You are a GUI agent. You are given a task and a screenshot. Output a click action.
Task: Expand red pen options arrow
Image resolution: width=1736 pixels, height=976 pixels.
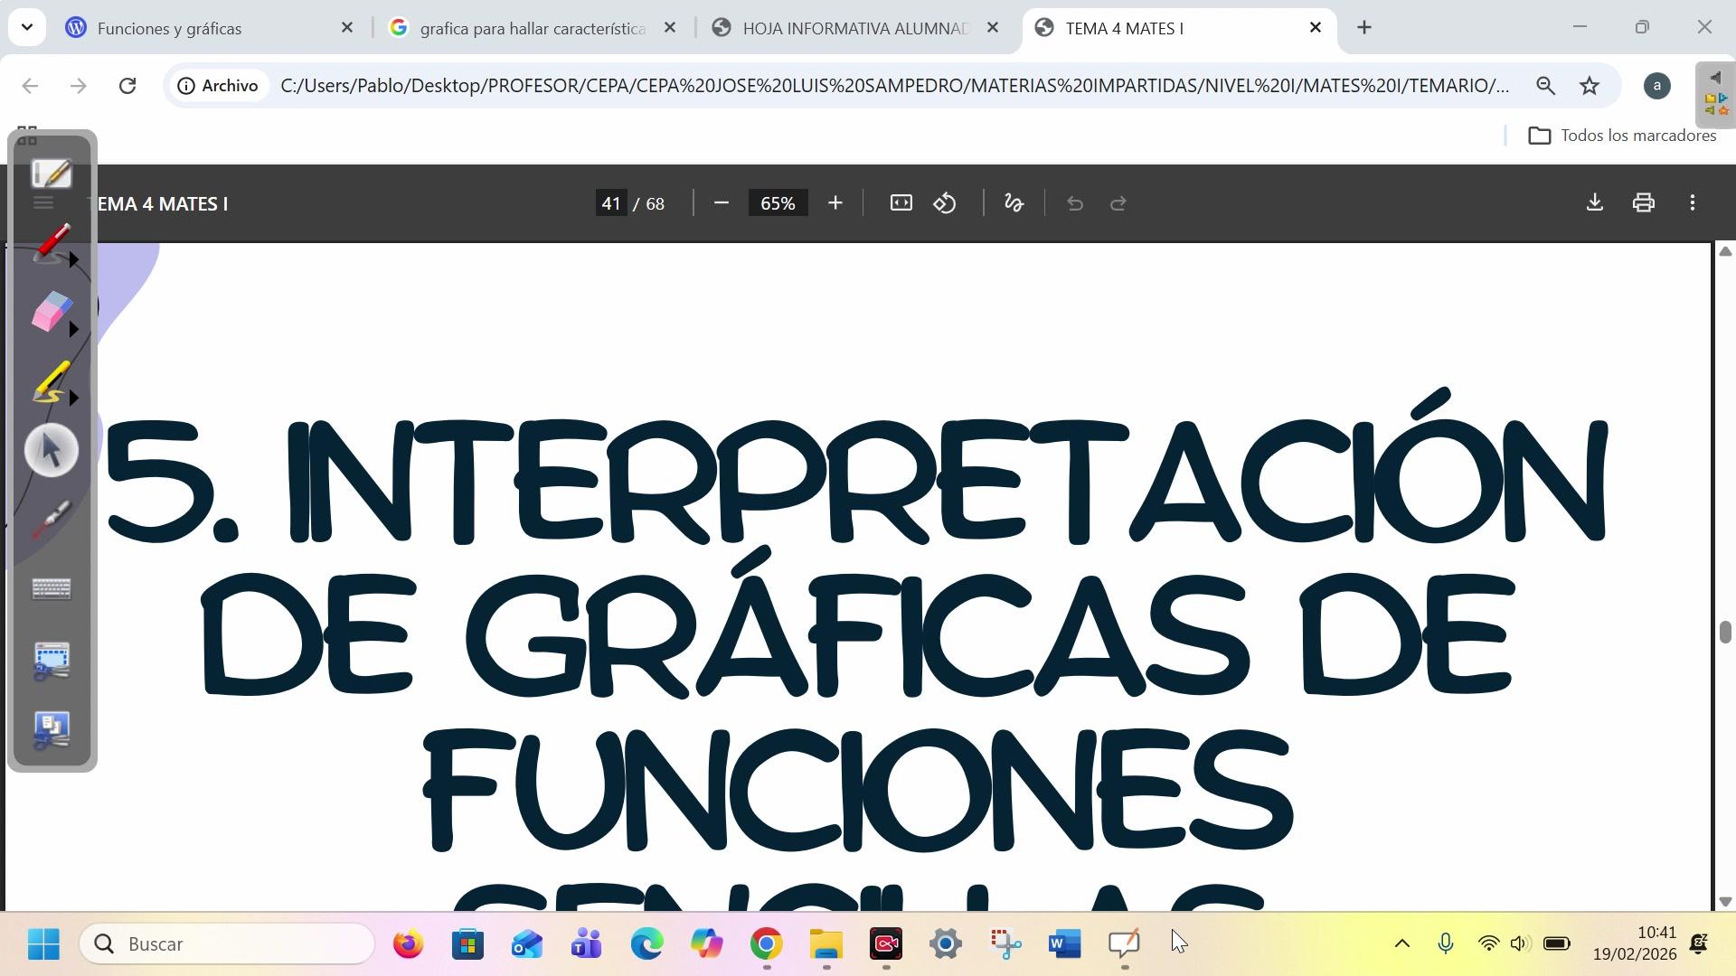tap(75, 260)
